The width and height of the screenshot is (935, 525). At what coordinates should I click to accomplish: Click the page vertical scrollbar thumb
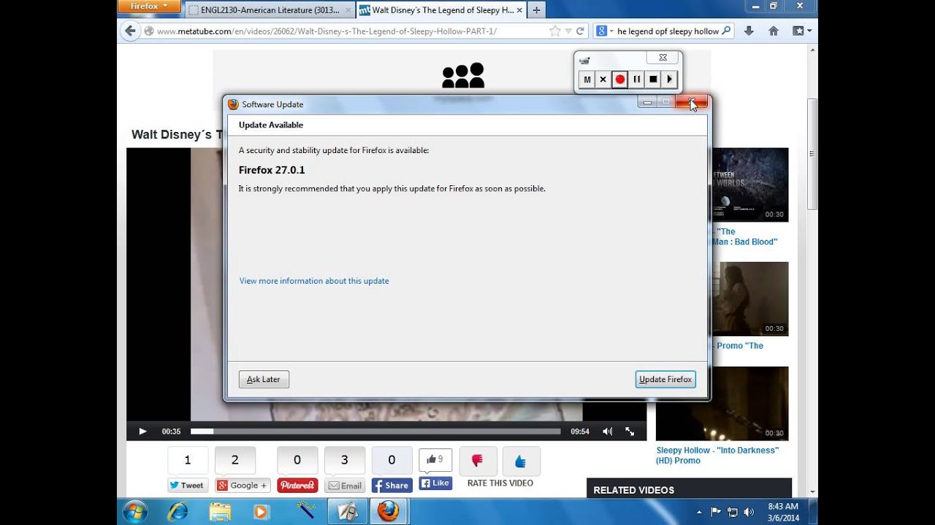click(x=812, y=153)
